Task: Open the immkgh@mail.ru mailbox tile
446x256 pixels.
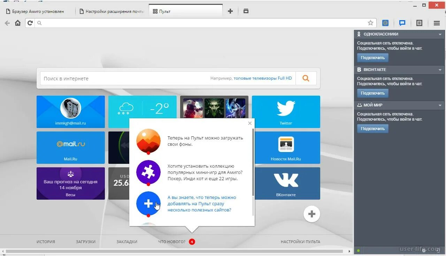Action: 71,112
